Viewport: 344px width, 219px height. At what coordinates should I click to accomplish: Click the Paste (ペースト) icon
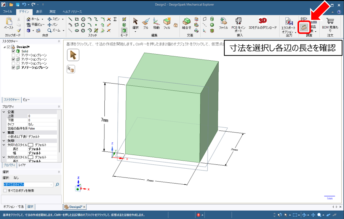pyautogui.click(x=9, y=23)
